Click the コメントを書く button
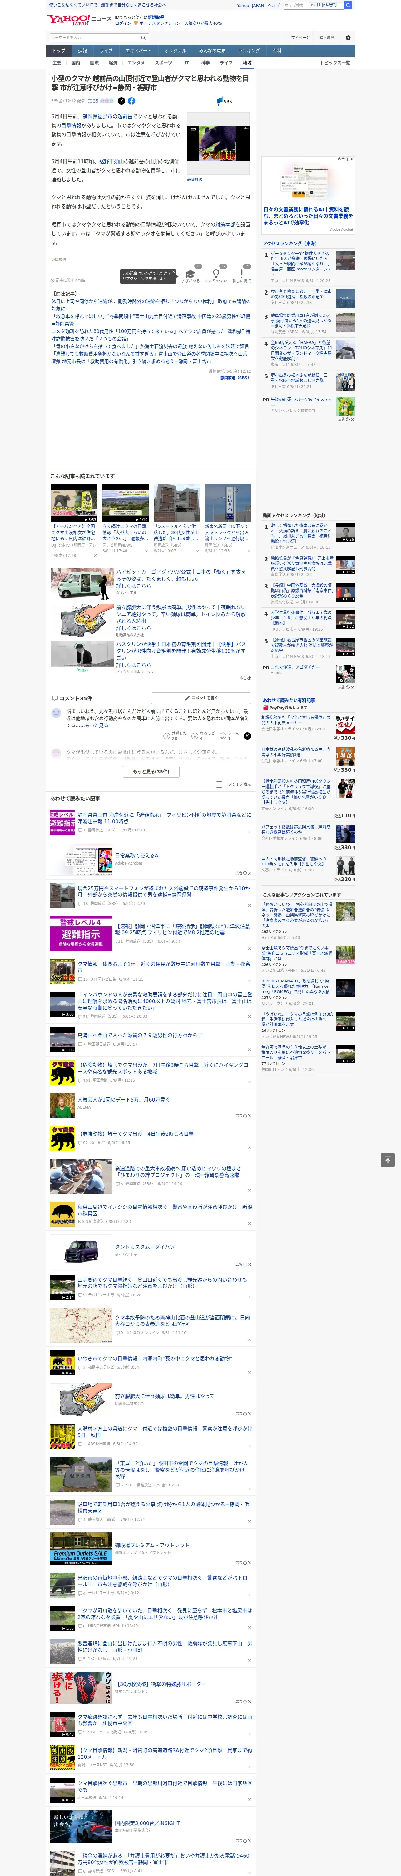The image size is (401, 1876). click(x=201, y=698)
